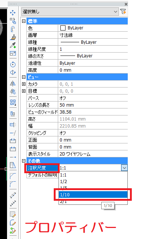
Task: Select the Rotate tool
Action: pos(13,64)
